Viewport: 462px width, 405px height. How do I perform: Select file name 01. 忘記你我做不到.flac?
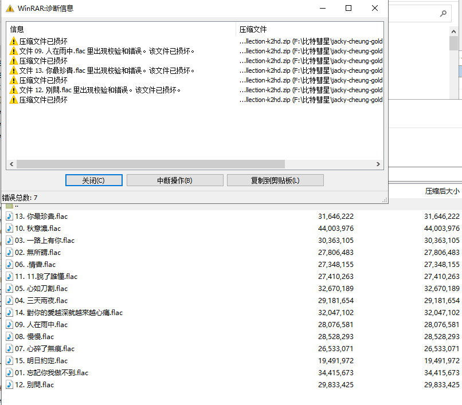(52, 372)
